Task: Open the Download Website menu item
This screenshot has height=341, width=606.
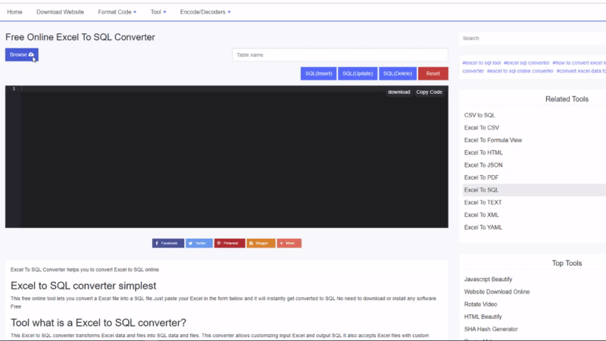Action: pos(60,12)
